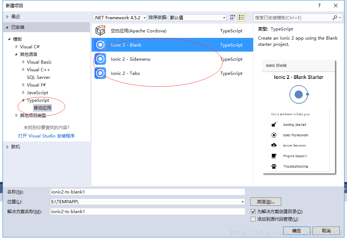This screenshot has height=240, width=347.
Task: Select SQL Server in template tree
Action: pyautogui.click(x=39, y=77)
